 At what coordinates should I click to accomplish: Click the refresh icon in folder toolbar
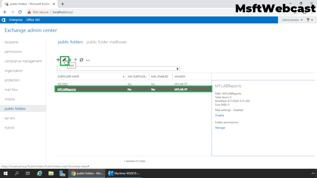[x=81, y=60]
